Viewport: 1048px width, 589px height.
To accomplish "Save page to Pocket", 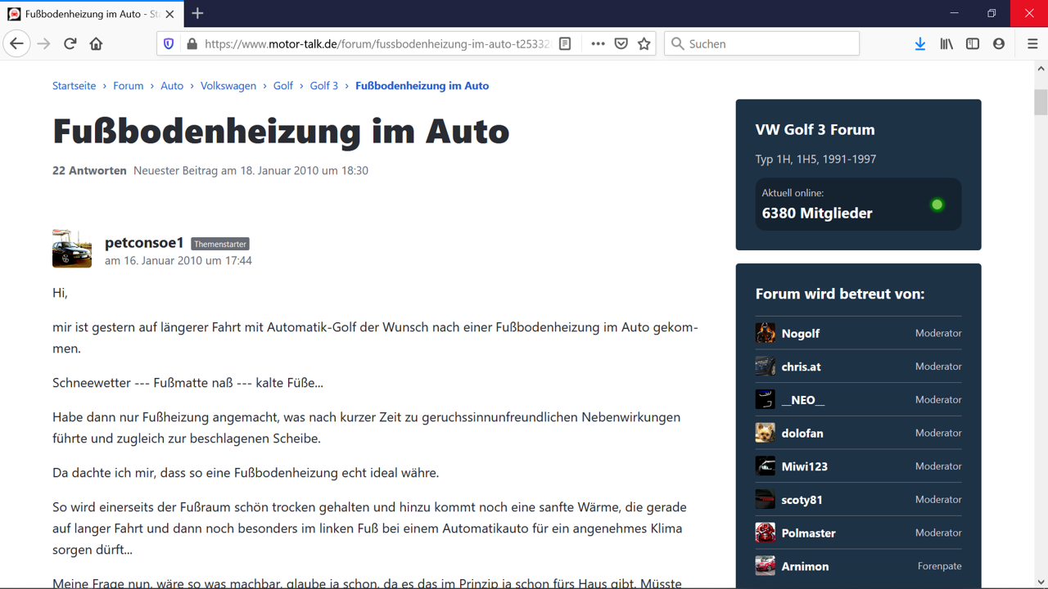I will point(621,43).
